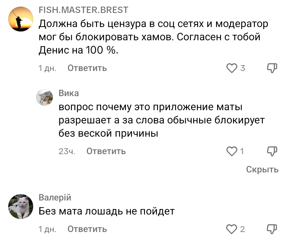The image size is (287, 241).
Task: Like Валерій's comment with heart
Action: (x=232, y=229)
